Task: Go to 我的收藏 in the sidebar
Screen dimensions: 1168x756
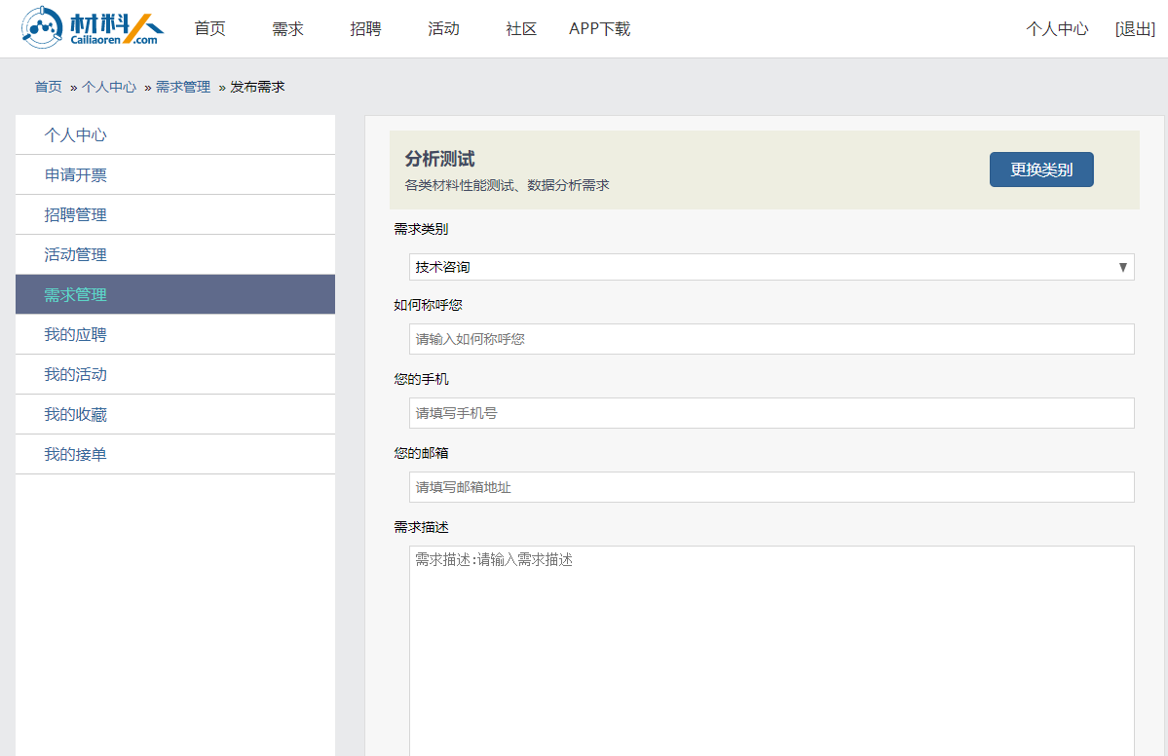Action: (x=76, y=415)
